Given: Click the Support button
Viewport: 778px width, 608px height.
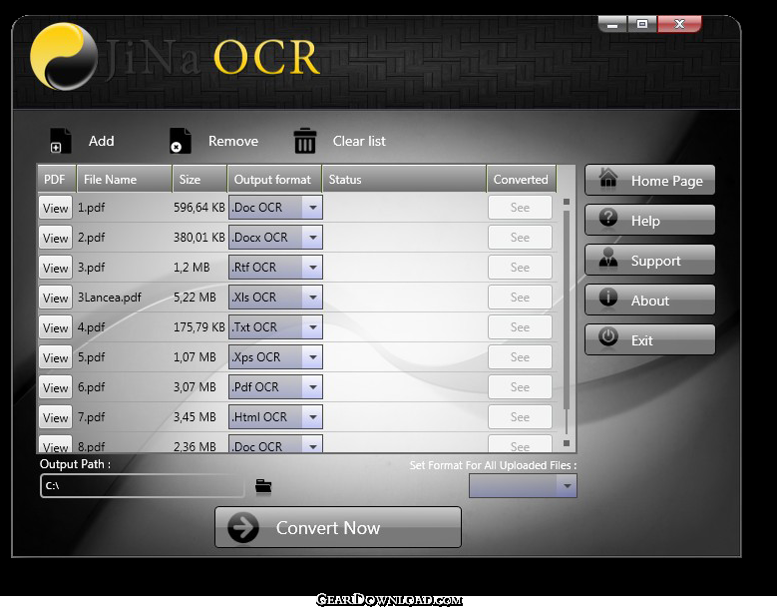Looking at the screenshot, I should click(650, 261).
